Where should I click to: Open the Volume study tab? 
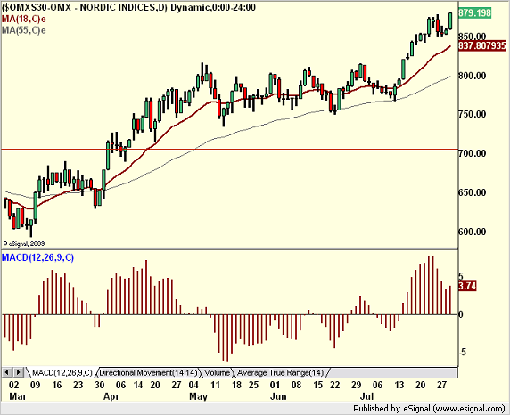click(217, 373)
